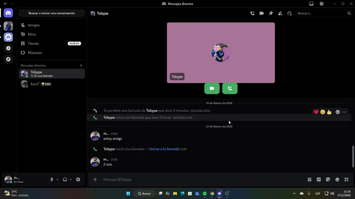
Task: Click Tobype label on call tile
Action: (x=177, y=77)
